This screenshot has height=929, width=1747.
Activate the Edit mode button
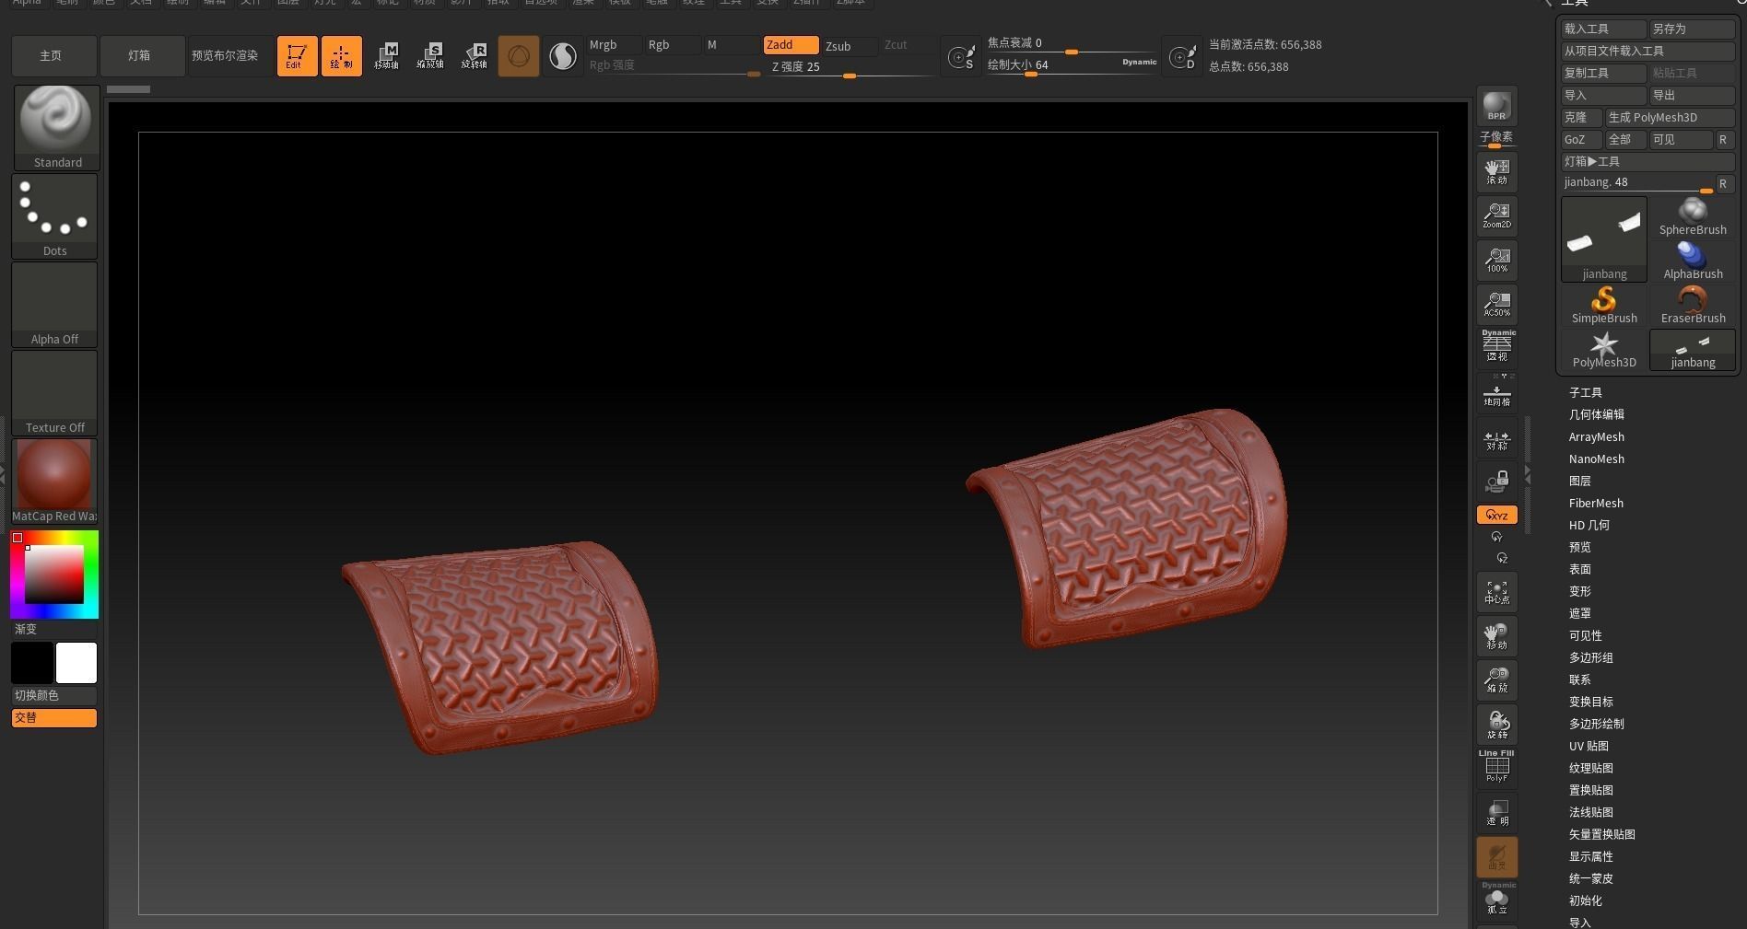tap(297, 55)
